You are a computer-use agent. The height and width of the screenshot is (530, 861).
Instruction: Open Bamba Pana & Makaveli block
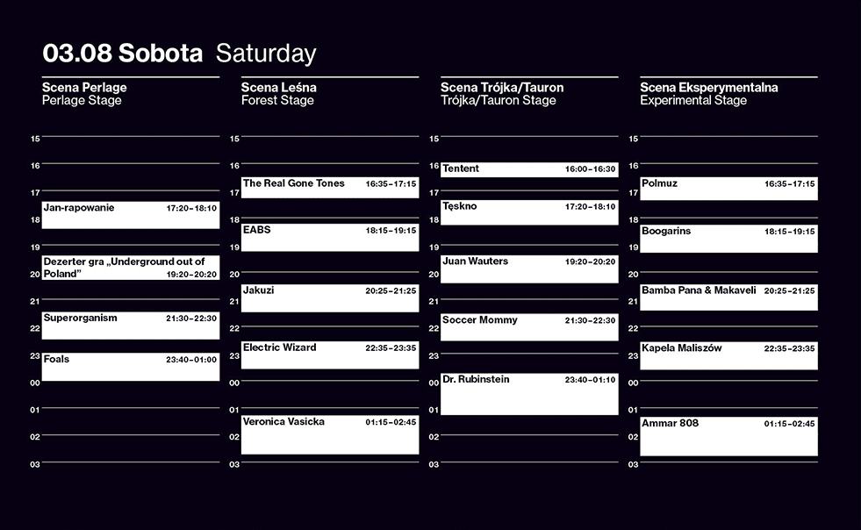tap(728, 297)
